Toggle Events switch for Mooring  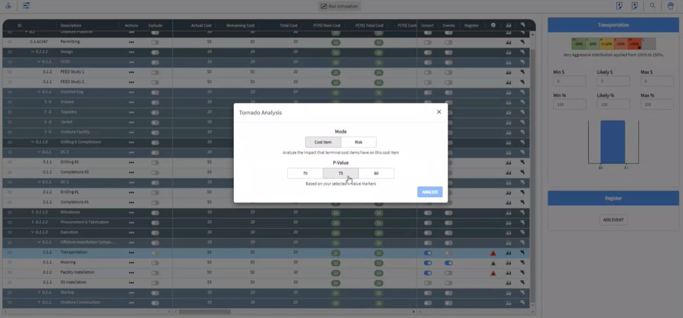[x=449, y=263]
